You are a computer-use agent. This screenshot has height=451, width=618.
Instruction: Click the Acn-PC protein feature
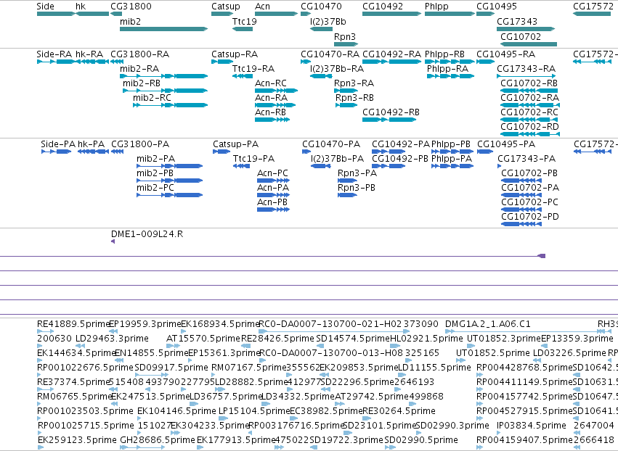coord(273,181)
